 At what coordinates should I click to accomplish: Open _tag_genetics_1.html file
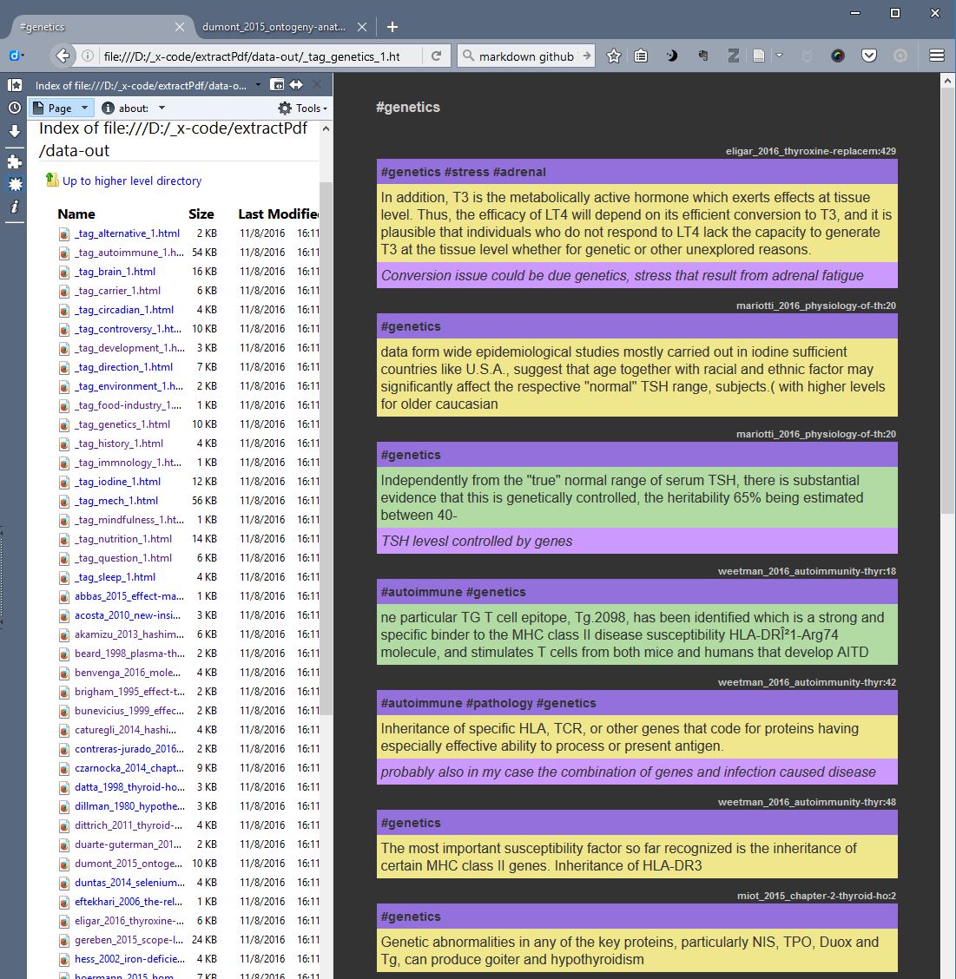point(122,424)
